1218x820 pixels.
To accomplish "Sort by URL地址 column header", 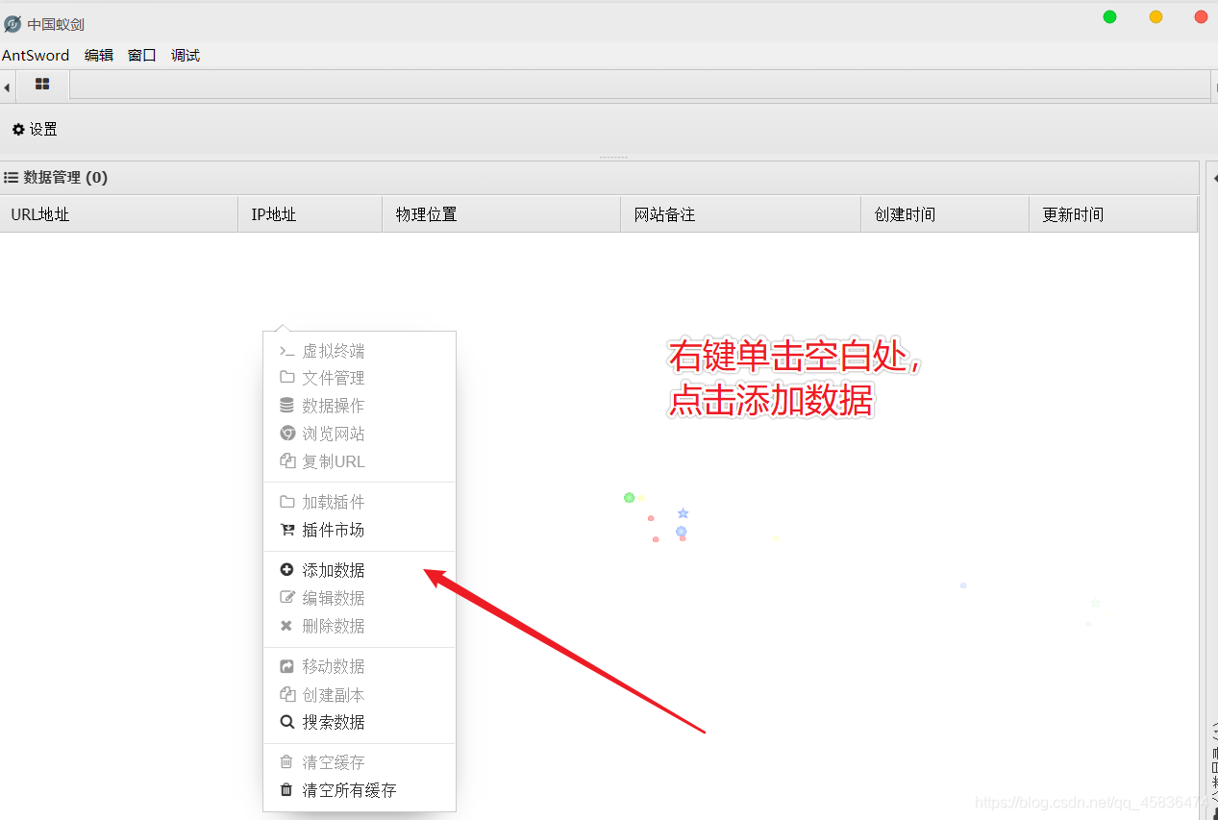I will point(118,214).
